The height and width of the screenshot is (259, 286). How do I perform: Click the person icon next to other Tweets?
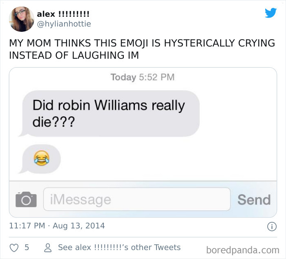[47, 248]
